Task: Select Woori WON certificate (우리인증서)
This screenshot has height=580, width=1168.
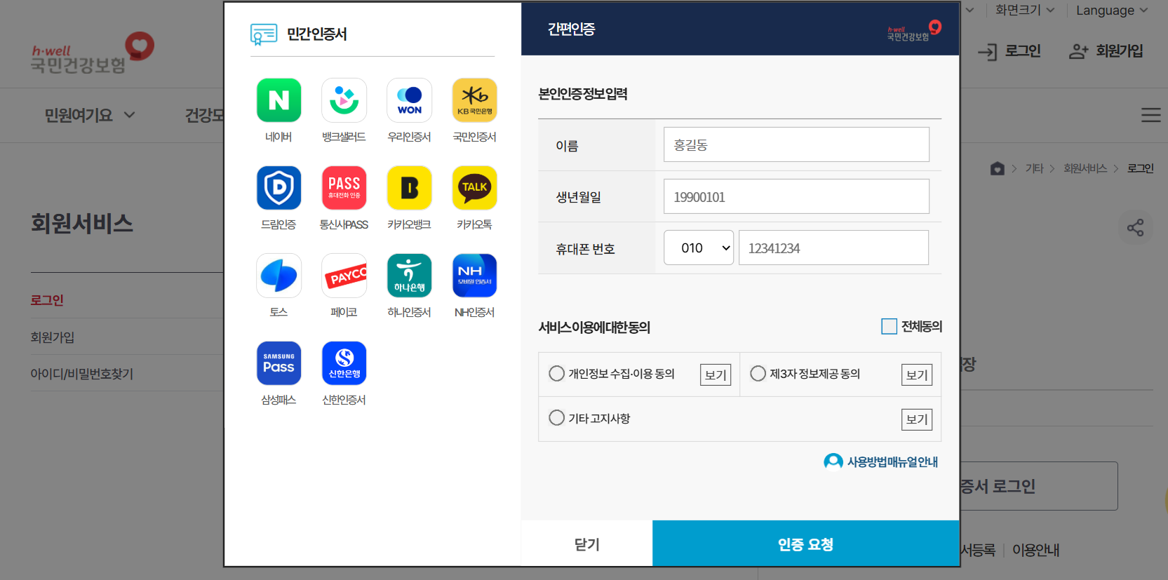Action: coord(409,100)
